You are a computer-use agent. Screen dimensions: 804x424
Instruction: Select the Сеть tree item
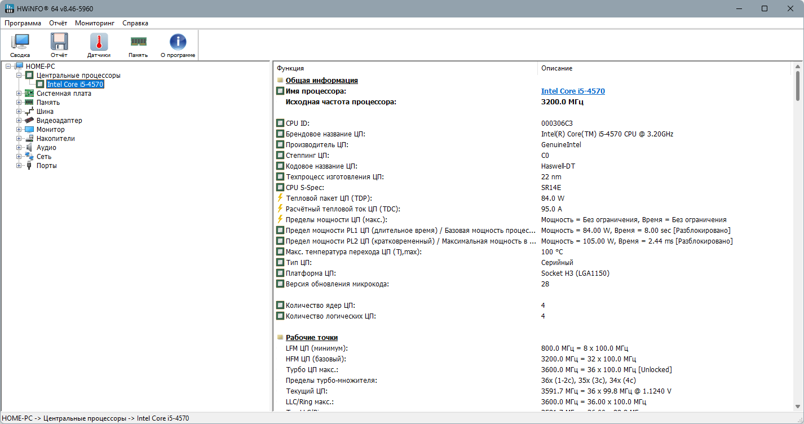tap(44, 157)
